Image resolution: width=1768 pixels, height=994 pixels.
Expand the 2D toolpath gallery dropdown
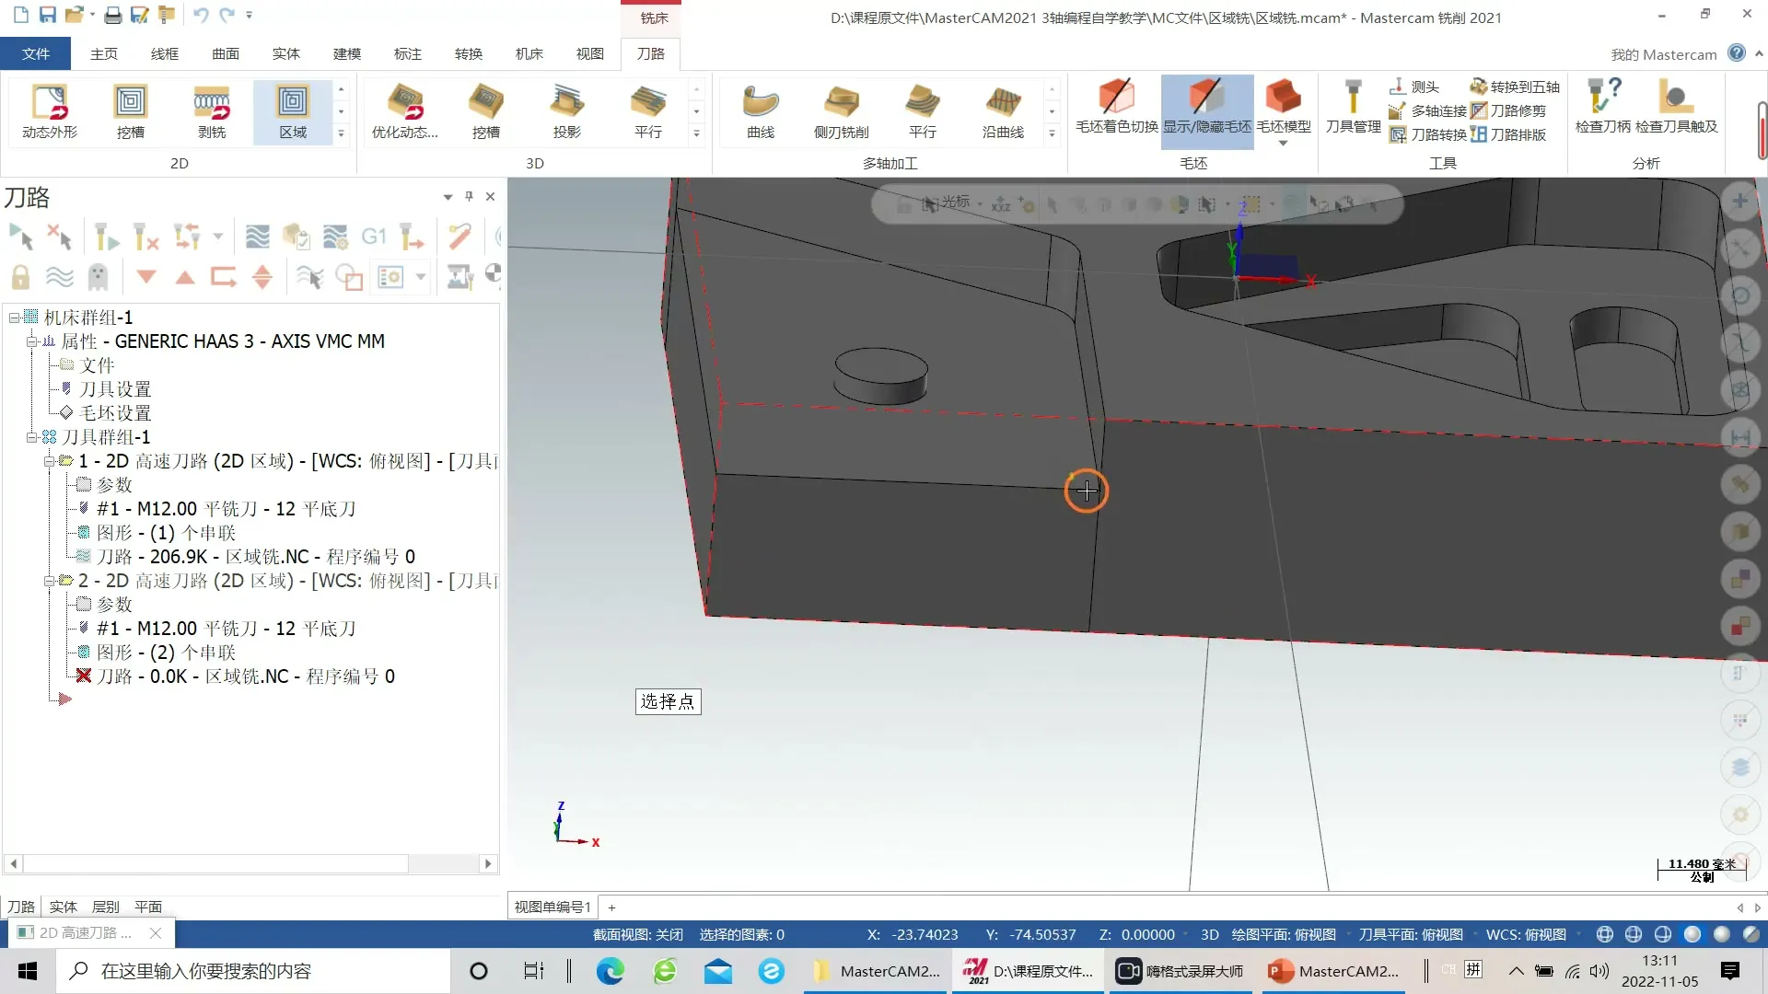tap(341, 133)
